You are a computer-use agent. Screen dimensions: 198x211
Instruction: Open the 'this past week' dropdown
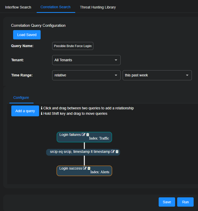pos(157,75)
